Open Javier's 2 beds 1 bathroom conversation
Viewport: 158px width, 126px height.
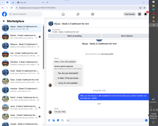21,116
